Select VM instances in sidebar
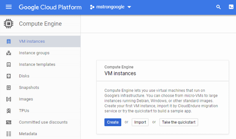The width and height of the screenshot is (236, 139). click(x=40, y=41)
